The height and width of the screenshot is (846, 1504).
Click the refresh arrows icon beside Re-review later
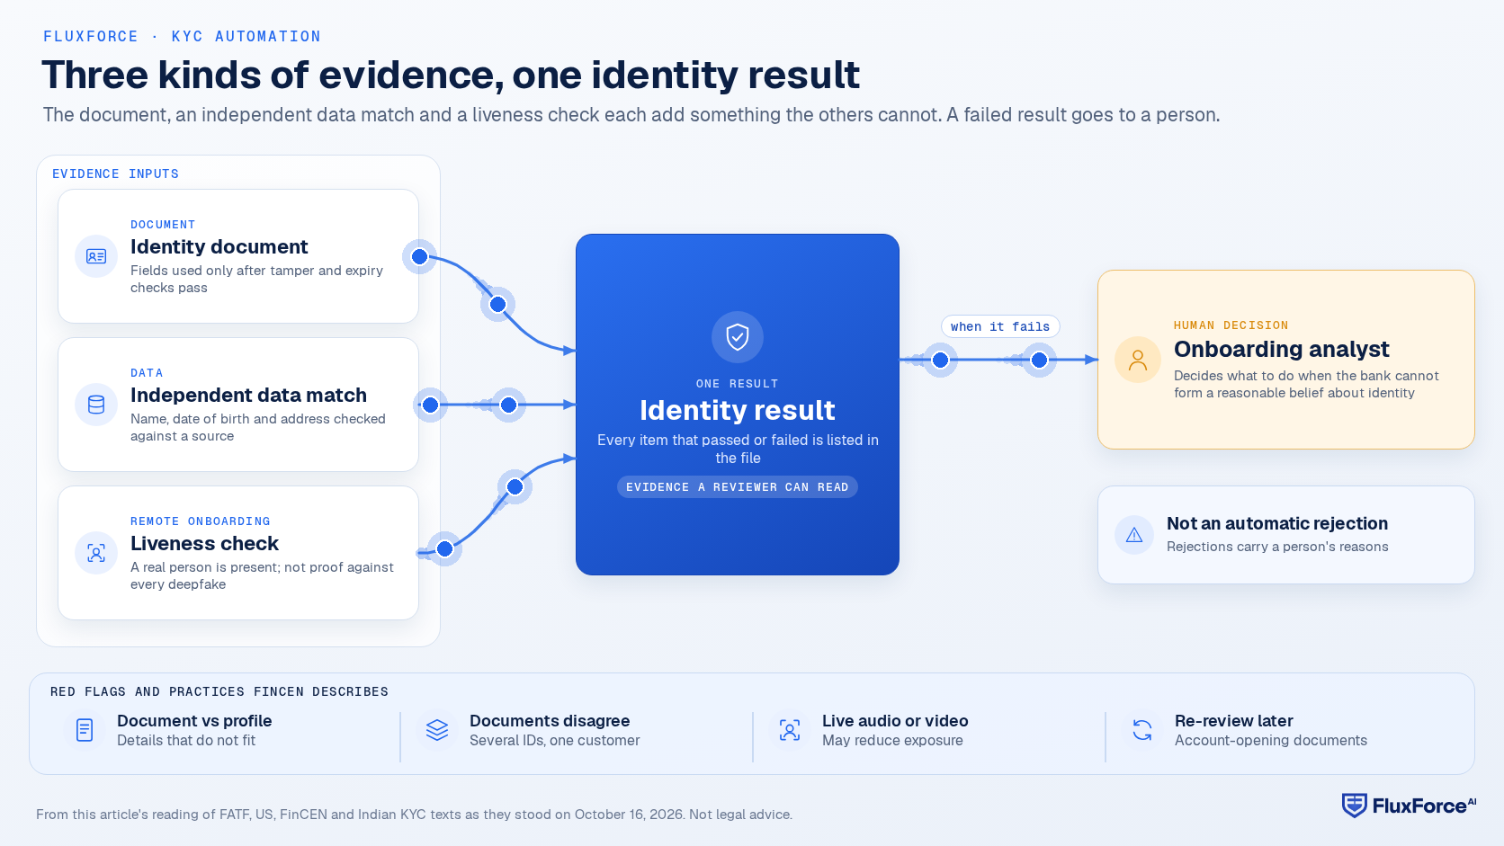tap(1142, 730)
